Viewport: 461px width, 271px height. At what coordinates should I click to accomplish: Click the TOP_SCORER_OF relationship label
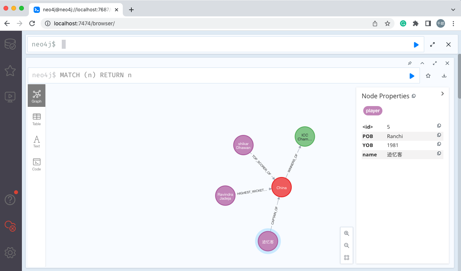tap(262, 165)
